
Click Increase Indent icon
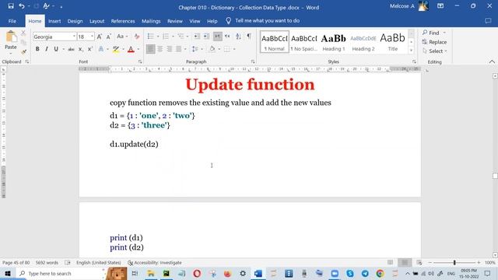[x=206, y=37]
